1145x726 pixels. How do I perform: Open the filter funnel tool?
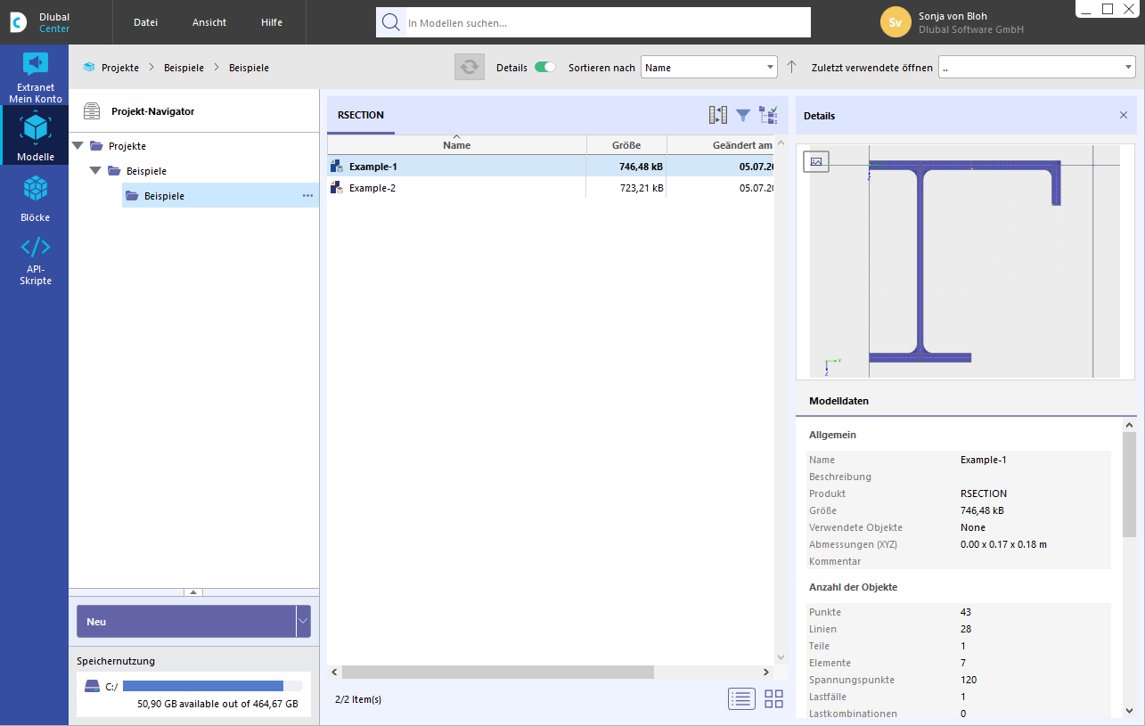743,115
